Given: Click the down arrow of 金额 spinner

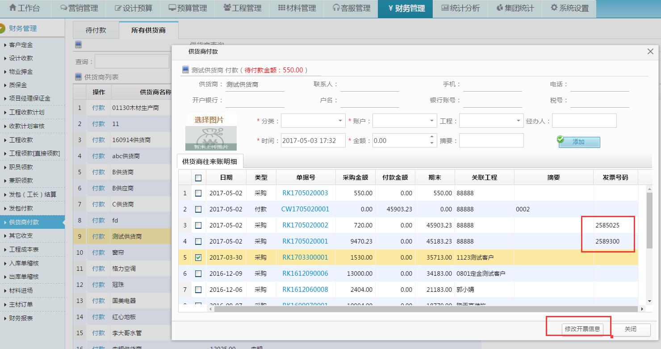Looking at the screenshot, I should coord(431,143).
